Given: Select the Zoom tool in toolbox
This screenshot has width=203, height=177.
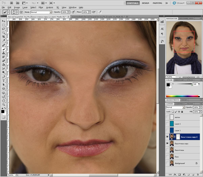Looking at the screenshot, I should point(3,104).
